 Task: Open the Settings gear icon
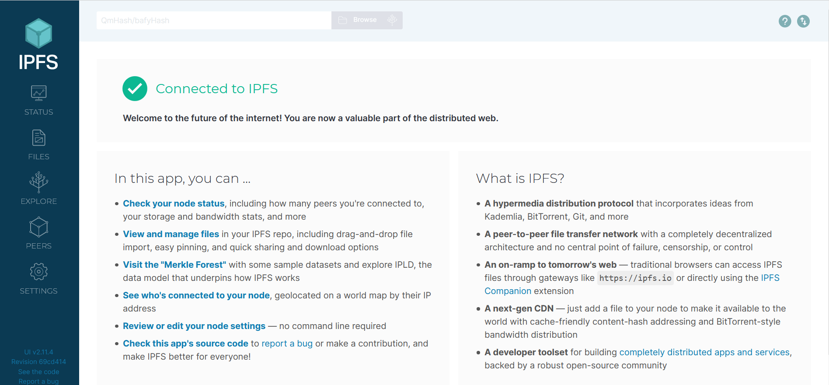click(x=38, y=272)
